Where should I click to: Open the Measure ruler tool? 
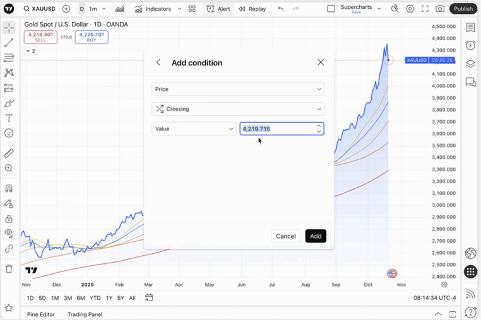pyautogui.click(x=9, y=153)
